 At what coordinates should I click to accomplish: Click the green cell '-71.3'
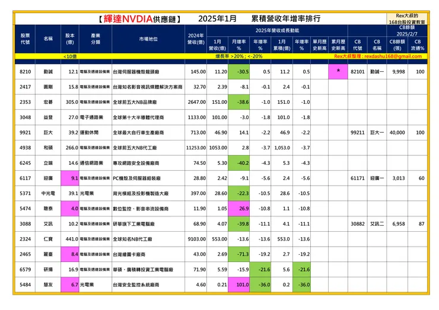tap(239, 254)
